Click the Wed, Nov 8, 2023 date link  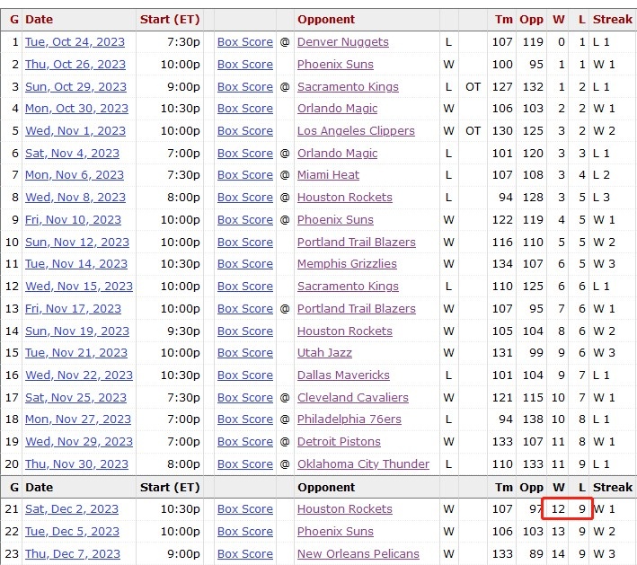click(x=75, y=198)
